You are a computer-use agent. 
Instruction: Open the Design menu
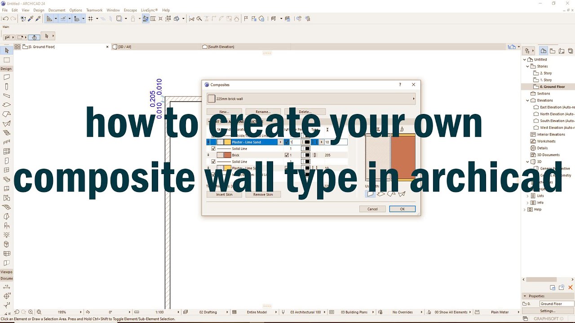pos(39,10)
